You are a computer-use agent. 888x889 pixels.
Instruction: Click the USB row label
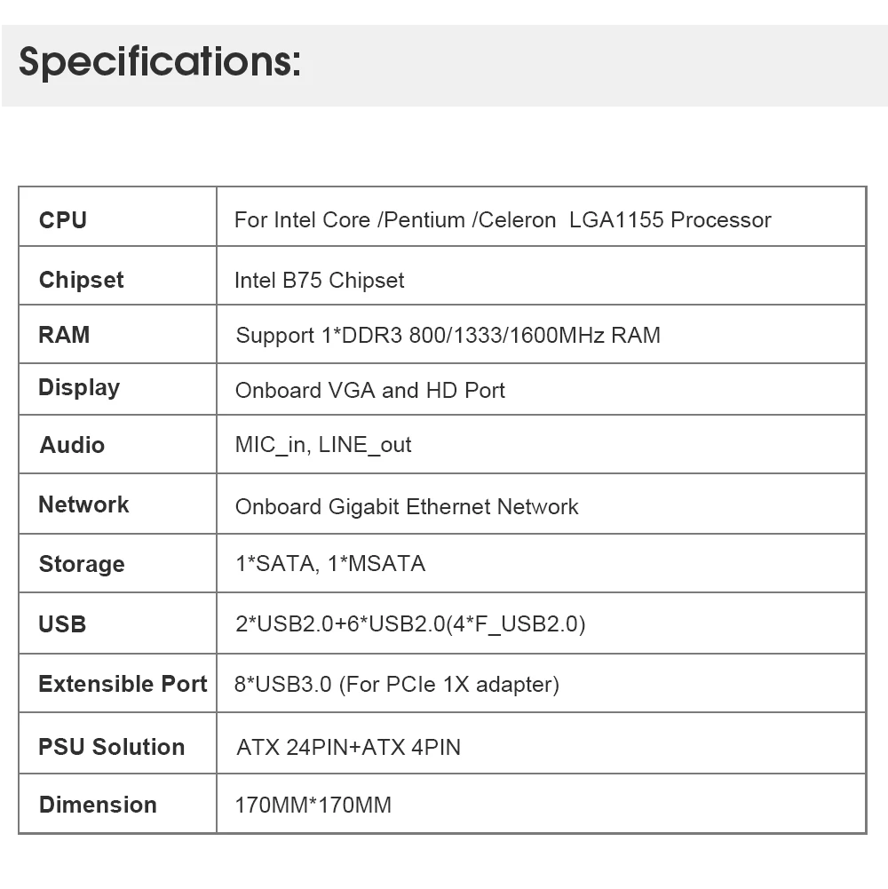62,623
